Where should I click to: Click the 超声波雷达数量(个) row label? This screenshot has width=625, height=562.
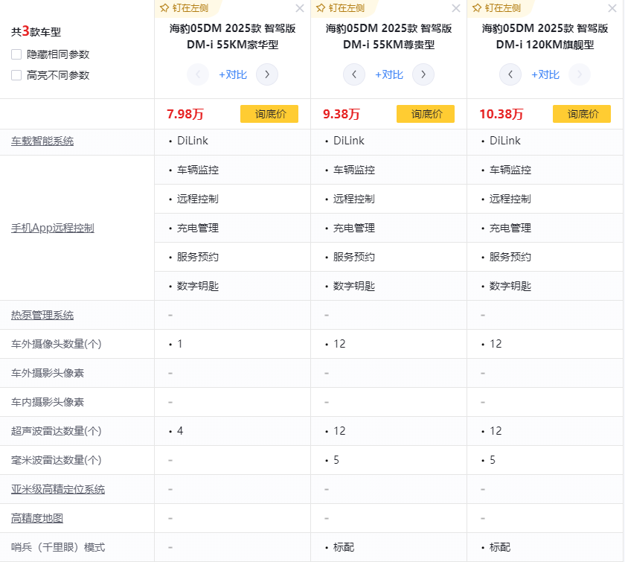[x=57, y=431]
